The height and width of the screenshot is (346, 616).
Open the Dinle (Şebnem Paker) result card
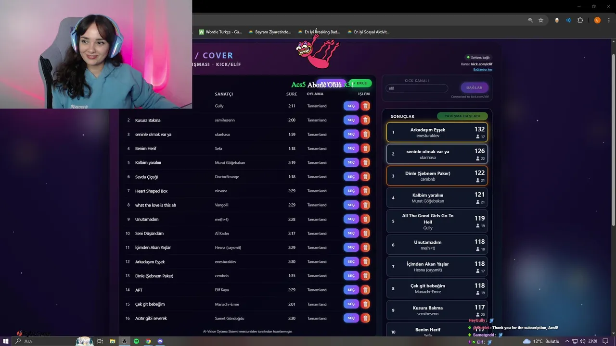437,176
